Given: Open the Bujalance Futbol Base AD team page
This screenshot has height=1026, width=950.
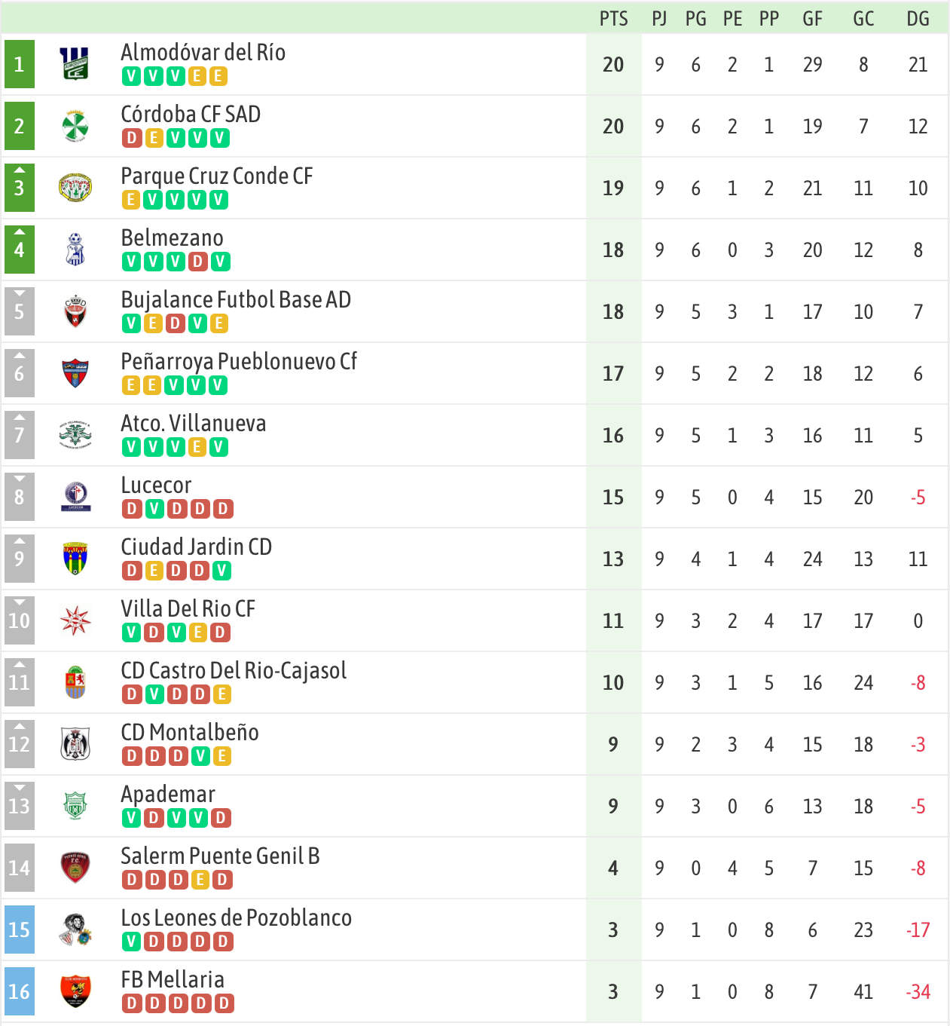Looking at the screenshot, I should (236, 300).
